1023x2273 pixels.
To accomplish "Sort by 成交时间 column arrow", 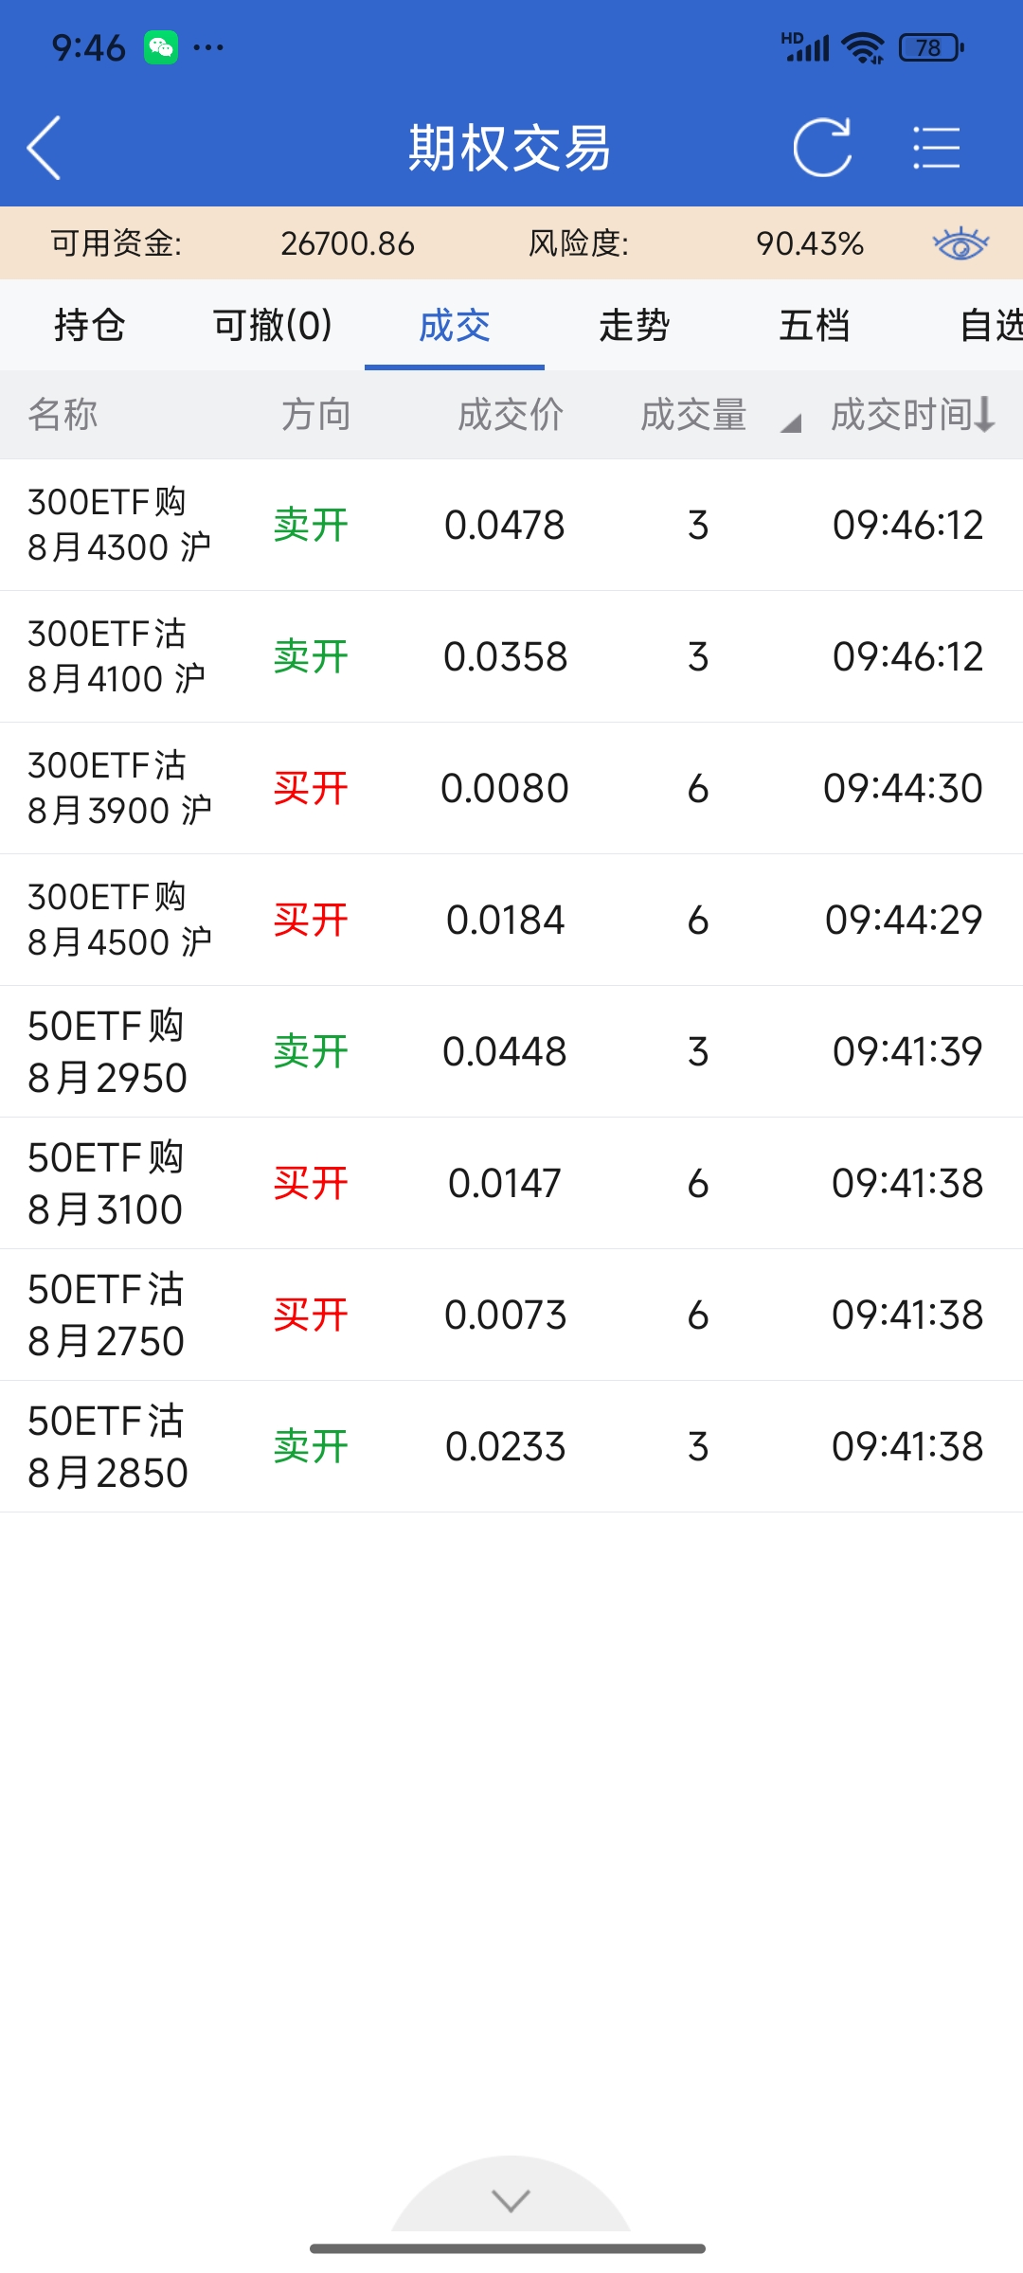I will point(985,415).
